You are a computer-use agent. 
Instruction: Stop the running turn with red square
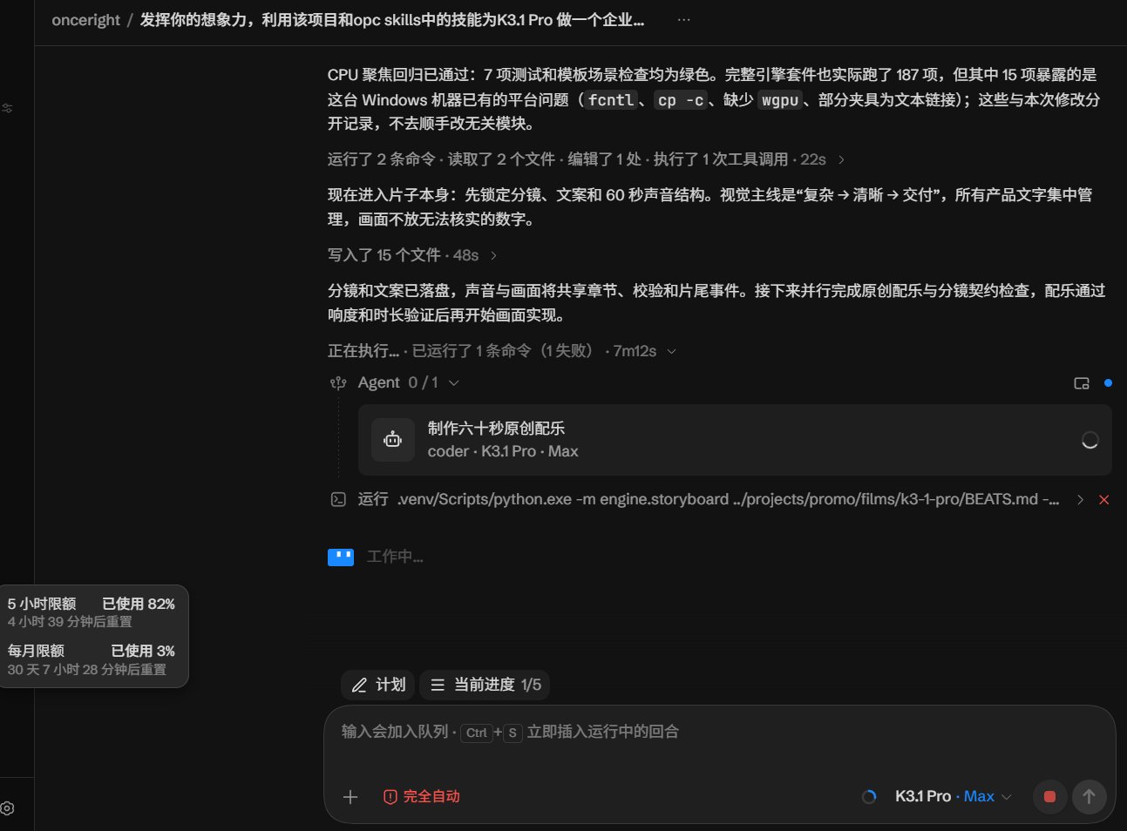coord(1049,797)
